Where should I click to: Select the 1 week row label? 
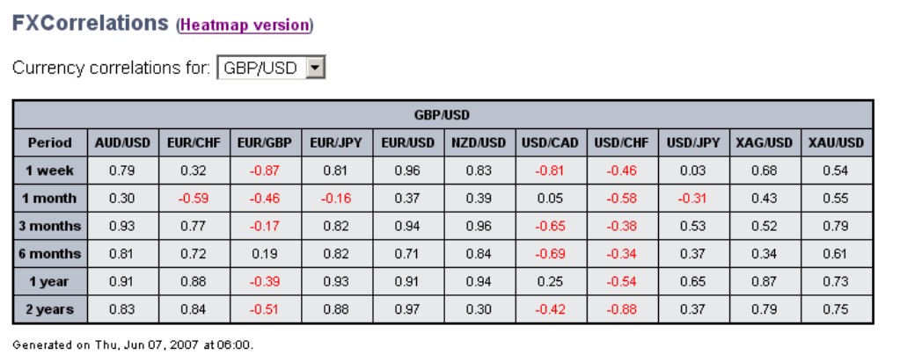tap(50, 170)
